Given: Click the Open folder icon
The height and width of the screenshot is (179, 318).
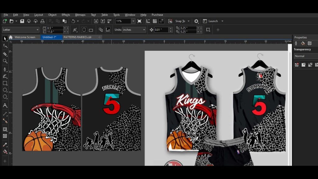Looking at the screenshot, I should [11, 21].
